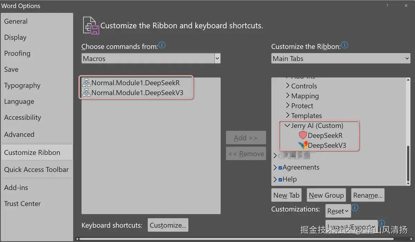Click the << Remove button

[246, 154]
